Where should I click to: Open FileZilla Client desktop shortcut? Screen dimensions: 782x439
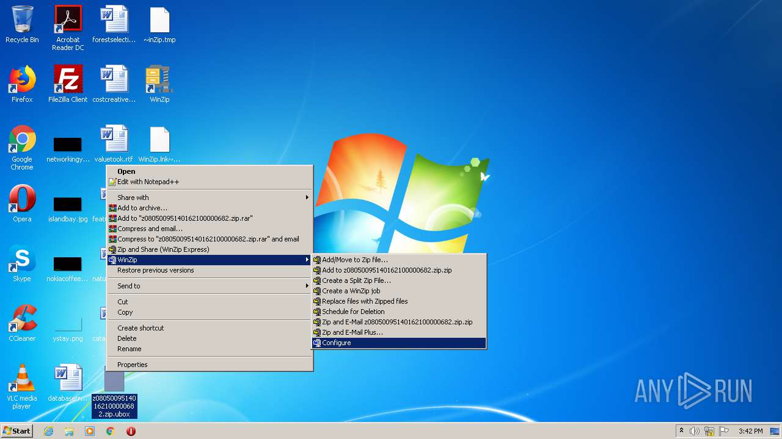tap(68, 84)
